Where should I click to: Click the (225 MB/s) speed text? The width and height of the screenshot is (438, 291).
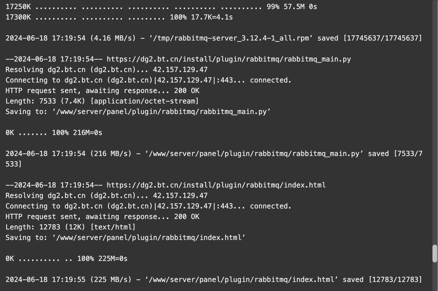(111, 280)
